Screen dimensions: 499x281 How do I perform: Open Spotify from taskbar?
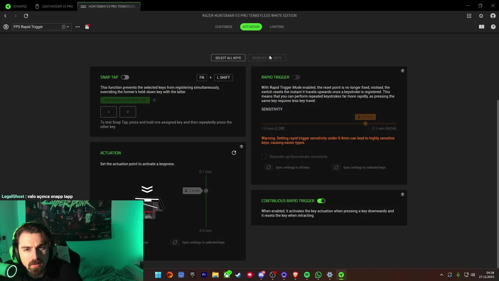pyautogui.click(x=307, y=275)
